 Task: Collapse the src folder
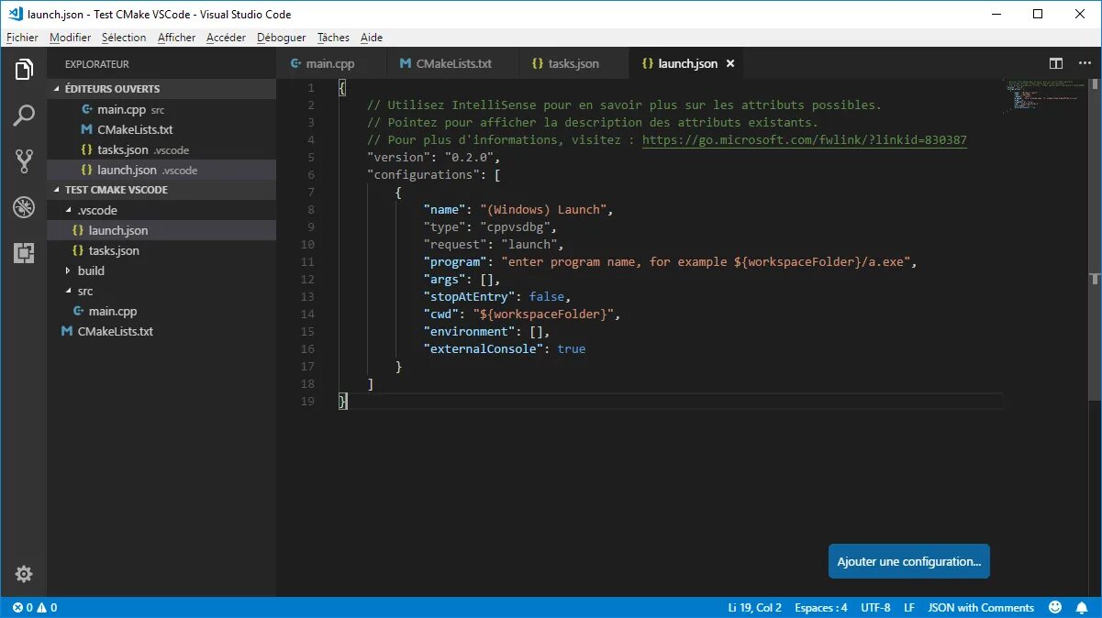[161, 291]
